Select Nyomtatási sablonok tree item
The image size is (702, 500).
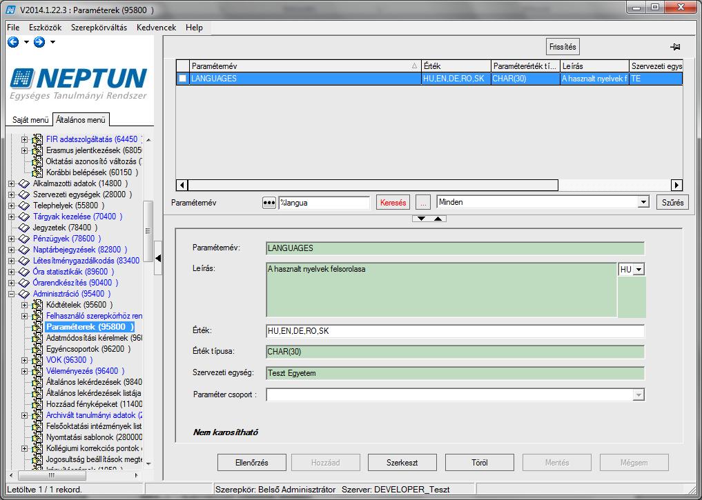click(x=94, y=437)
